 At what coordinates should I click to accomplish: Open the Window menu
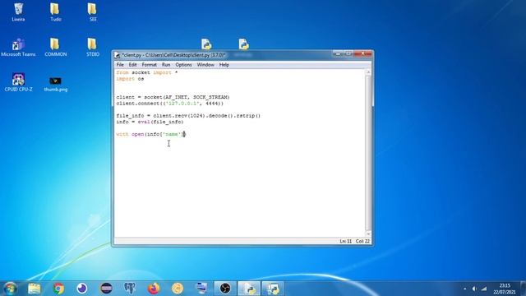click(205, 65)
